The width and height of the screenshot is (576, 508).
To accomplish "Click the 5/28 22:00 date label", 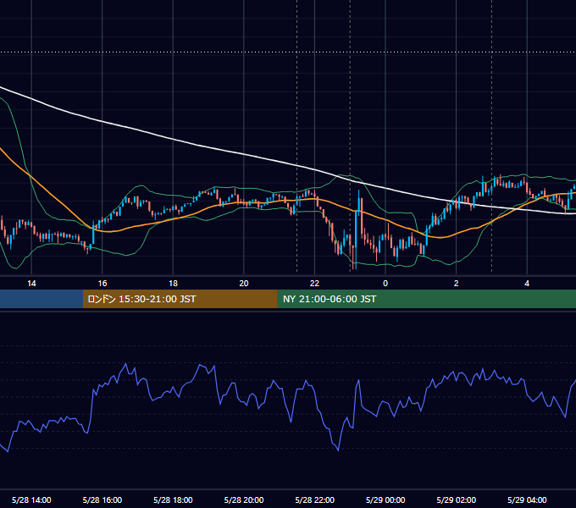I will [315, 500].
